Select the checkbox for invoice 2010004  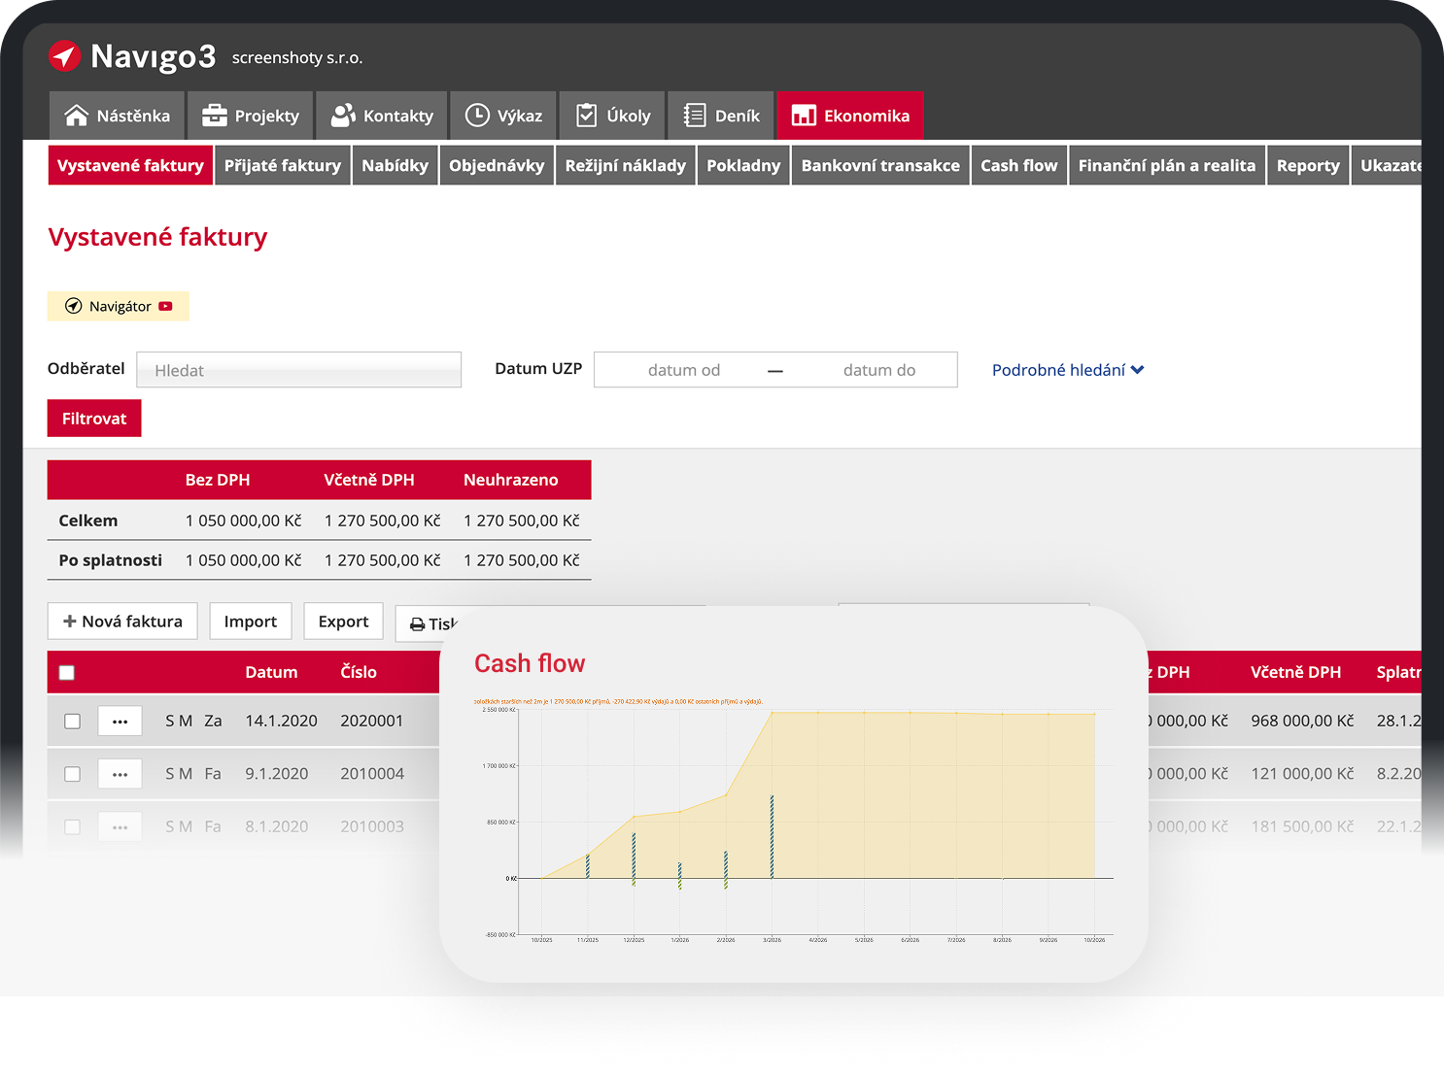[x=72, y=774]
